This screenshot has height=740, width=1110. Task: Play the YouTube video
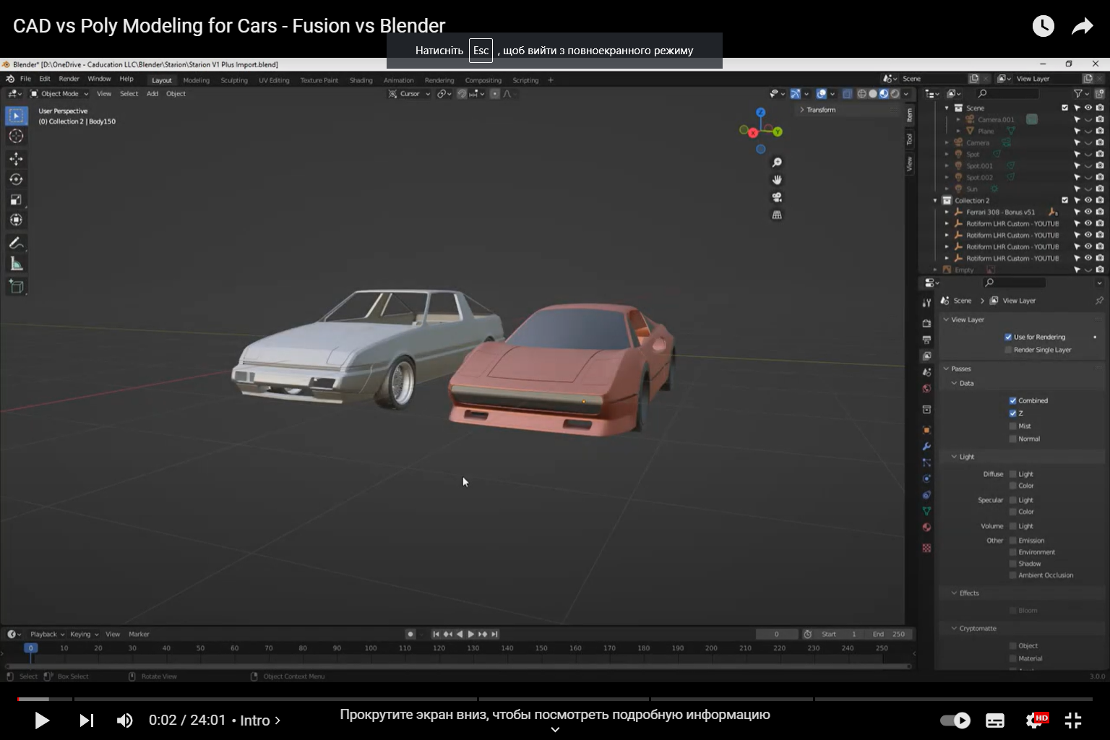pyautogui.click(x=42, y=720)
